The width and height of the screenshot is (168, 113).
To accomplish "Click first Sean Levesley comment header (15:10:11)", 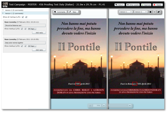I will pyautogui.click(x=22, y=22).
